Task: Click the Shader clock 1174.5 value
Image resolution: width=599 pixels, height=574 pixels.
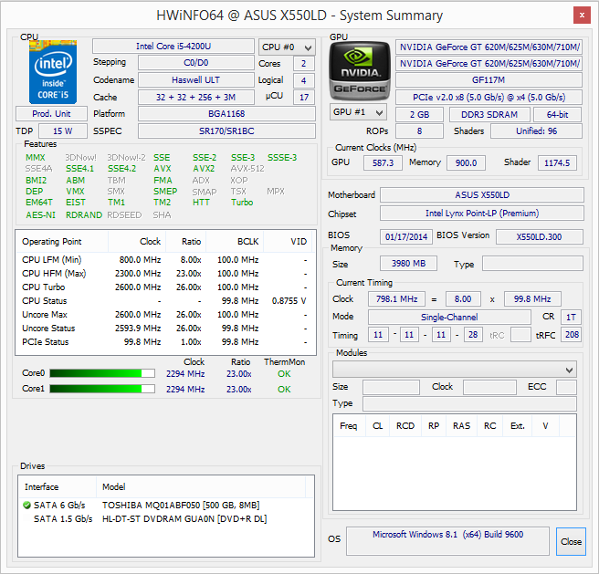Action: (557, 163)
